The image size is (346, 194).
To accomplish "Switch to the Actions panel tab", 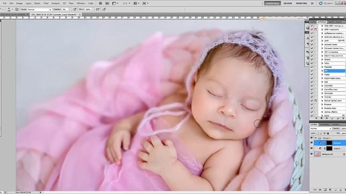I will tap(322, 22).
